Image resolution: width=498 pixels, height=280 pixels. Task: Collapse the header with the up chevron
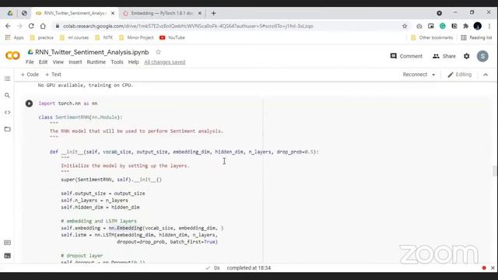tap(486, 75)
